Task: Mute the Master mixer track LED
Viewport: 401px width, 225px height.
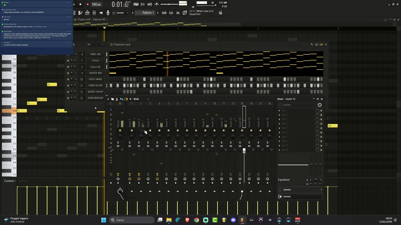Action: click(x=120, y=130)
